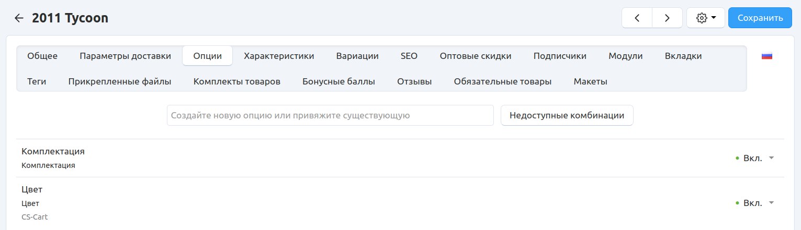Focus the create or link option field
Screen dimensions: 801x230
(330, 115)
